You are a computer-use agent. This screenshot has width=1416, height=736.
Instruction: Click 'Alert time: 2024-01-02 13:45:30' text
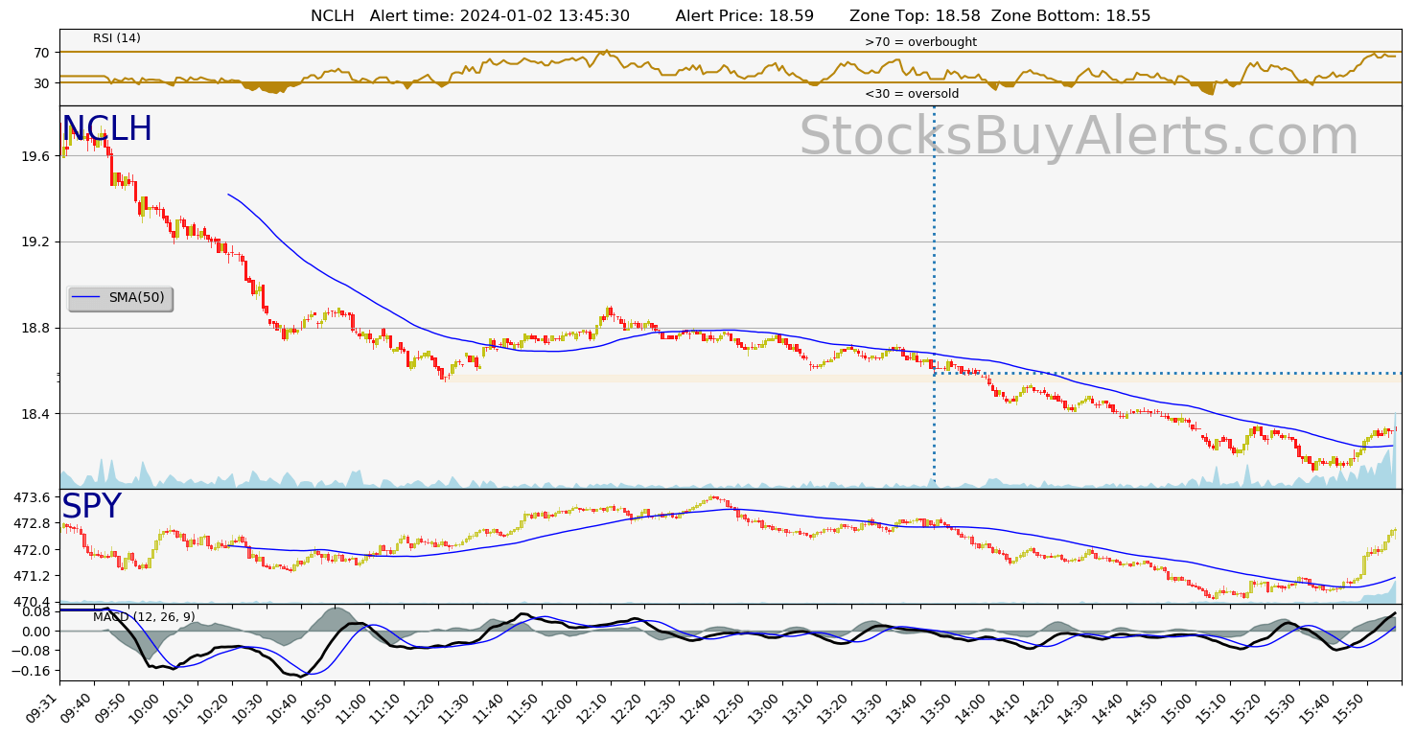(499, 16)
